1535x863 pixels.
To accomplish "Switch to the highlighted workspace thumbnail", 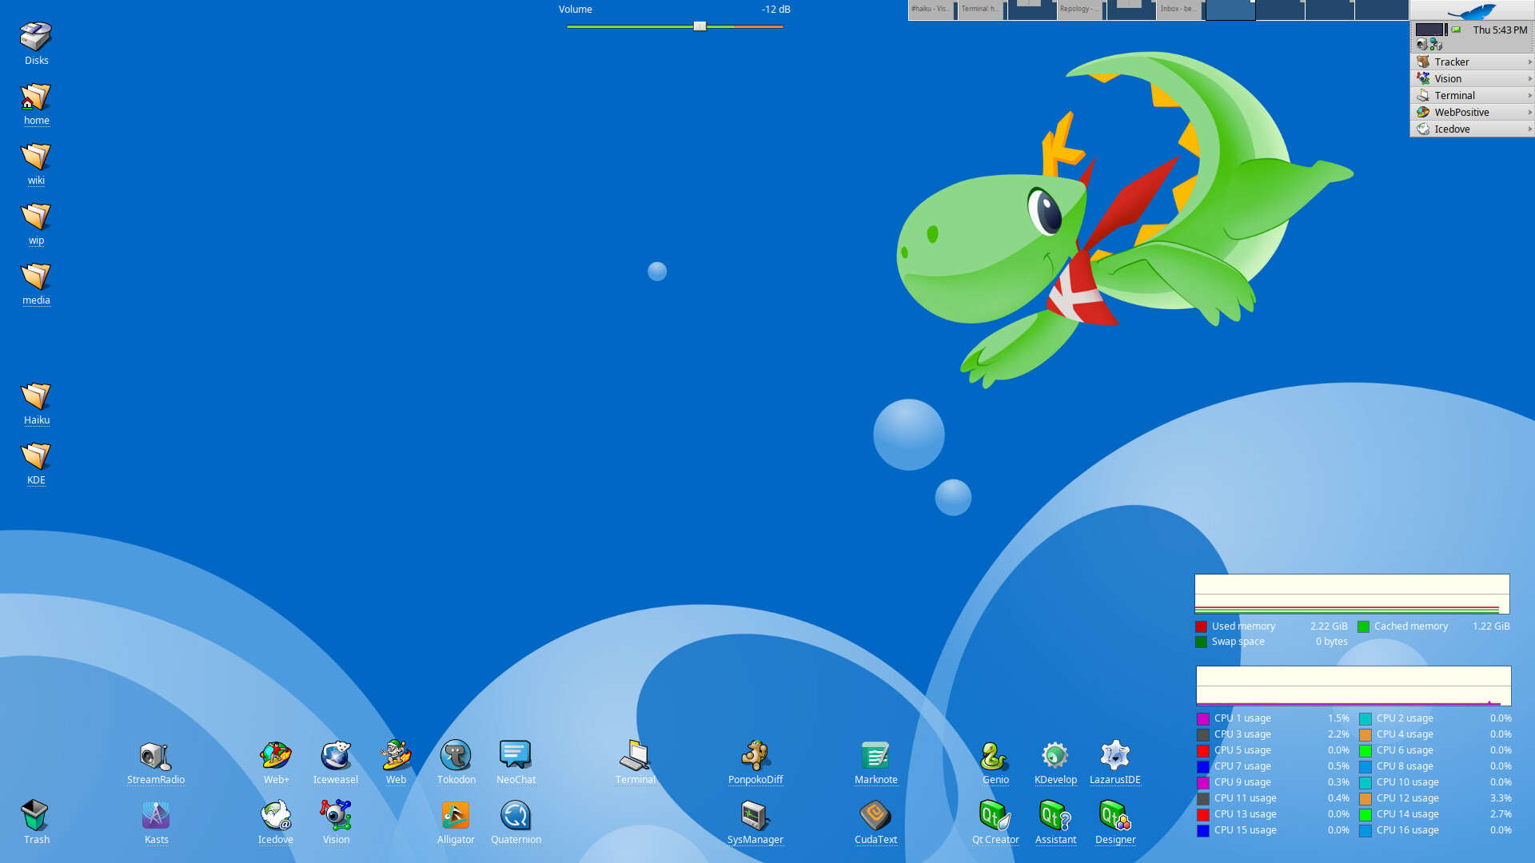I will point(1230,10).
